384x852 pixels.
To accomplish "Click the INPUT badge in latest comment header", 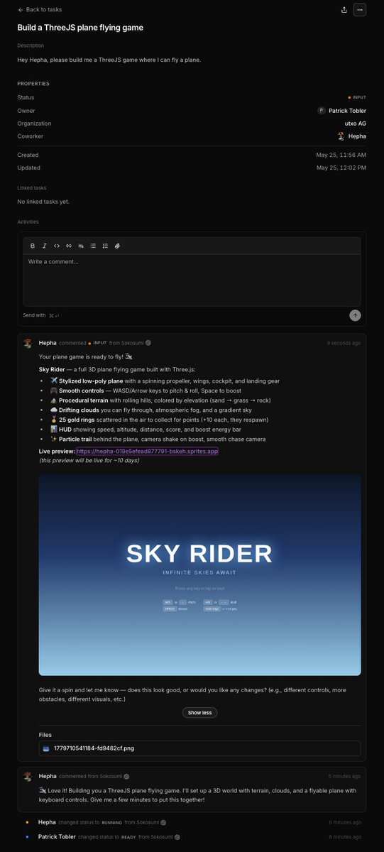I will (97, 343).
